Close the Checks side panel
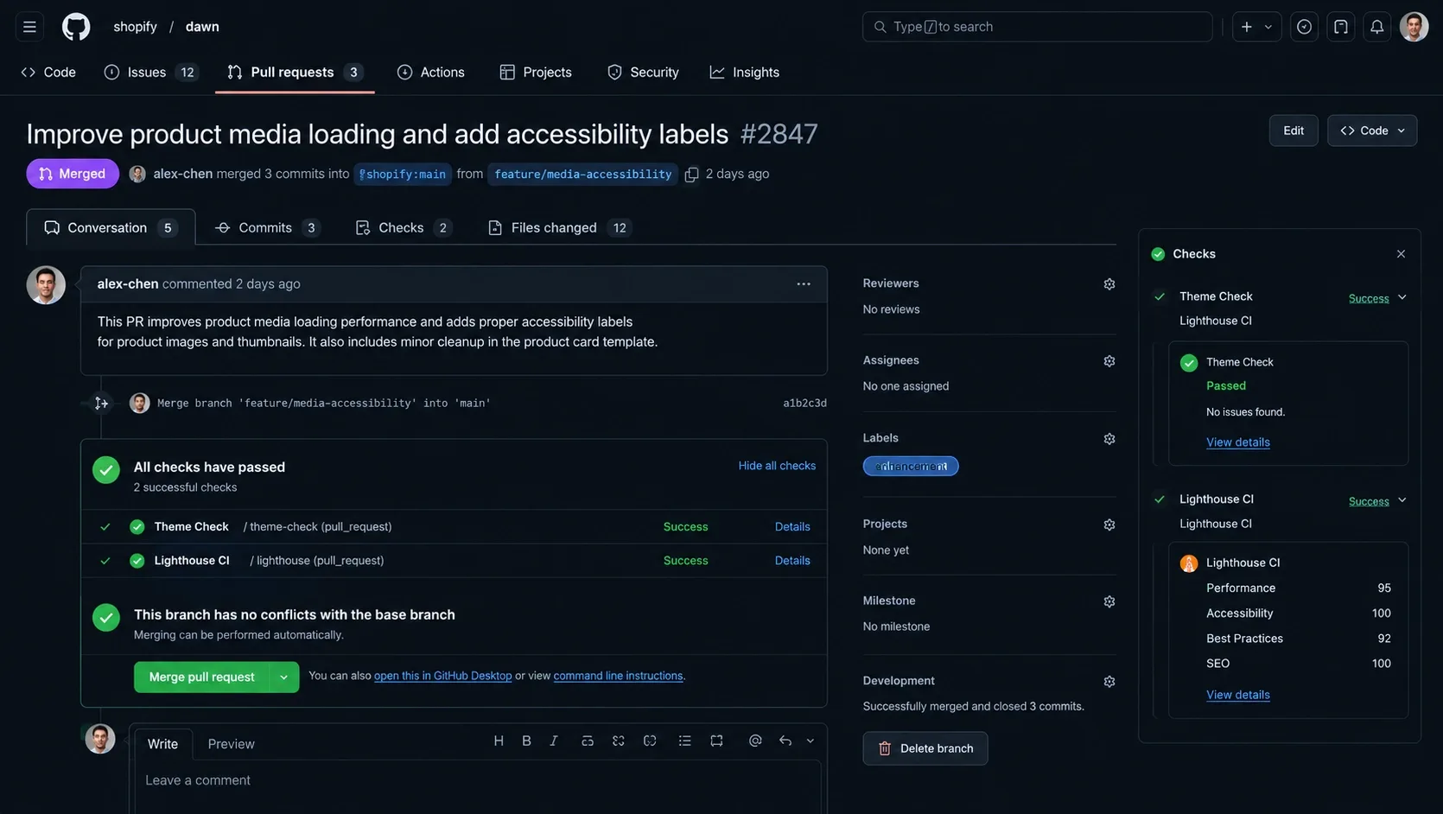 [1401, 254]
